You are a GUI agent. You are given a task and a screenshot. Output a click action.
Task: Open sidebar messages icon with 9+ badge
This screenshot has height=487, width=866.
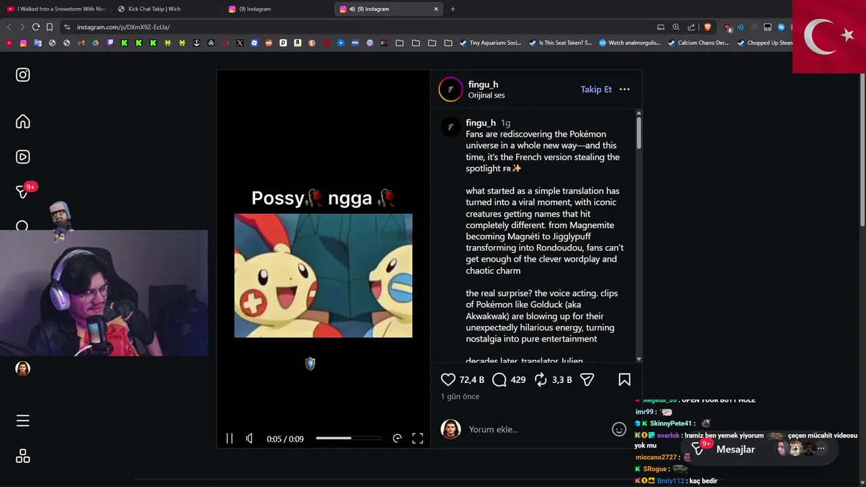tap(23, 191)
